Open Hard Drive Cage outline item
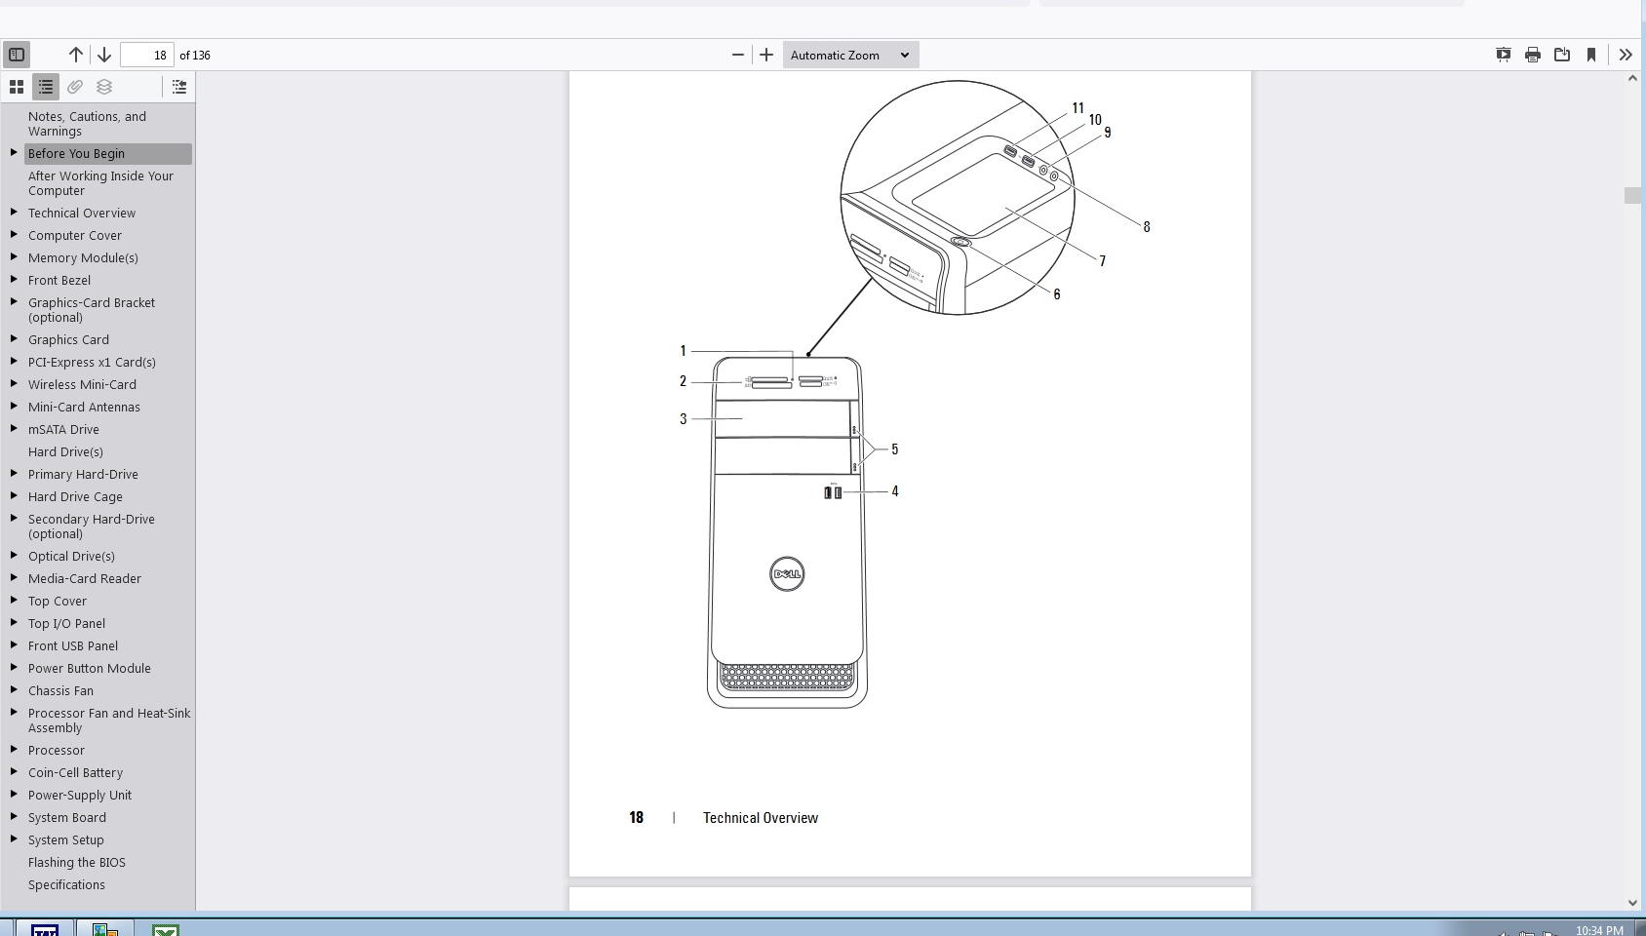1646x936 pixels. [75, 496]
